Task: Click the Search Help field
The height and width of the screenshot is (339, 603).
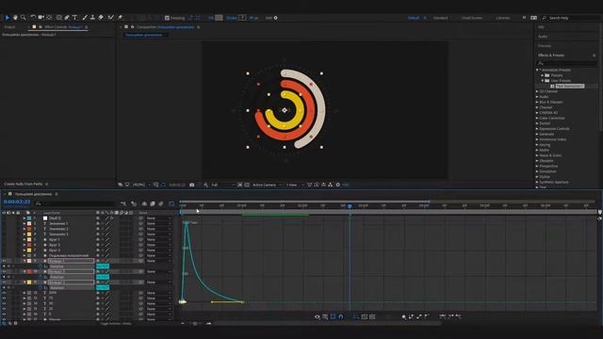Action: [572, 18]
